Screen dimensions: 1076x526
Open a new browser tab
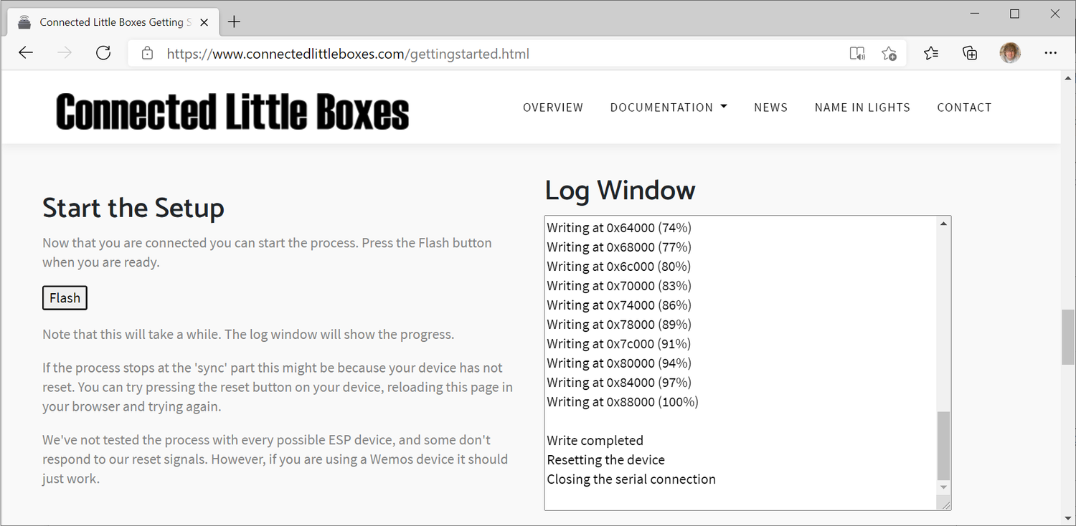click(x=234, y=21)
